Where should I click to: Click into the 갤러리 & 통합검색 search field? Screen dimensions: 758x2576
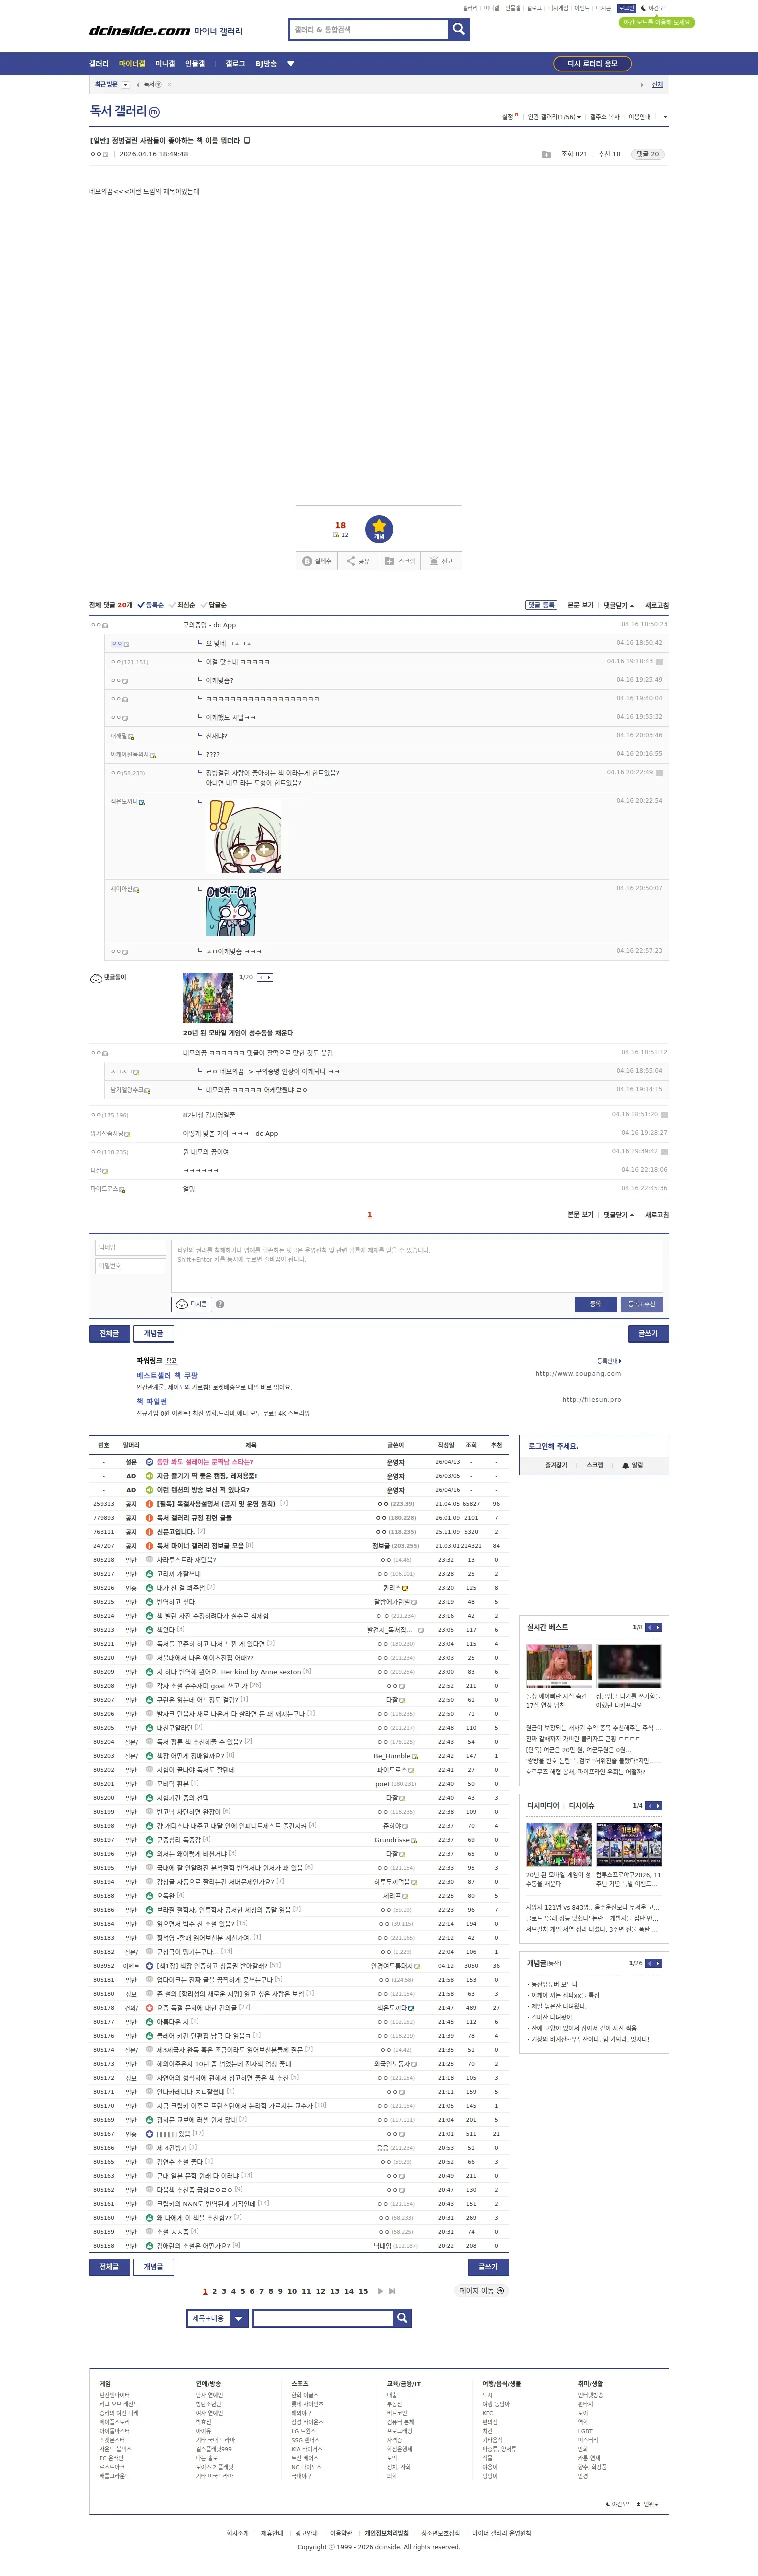[x=369, y=30]
